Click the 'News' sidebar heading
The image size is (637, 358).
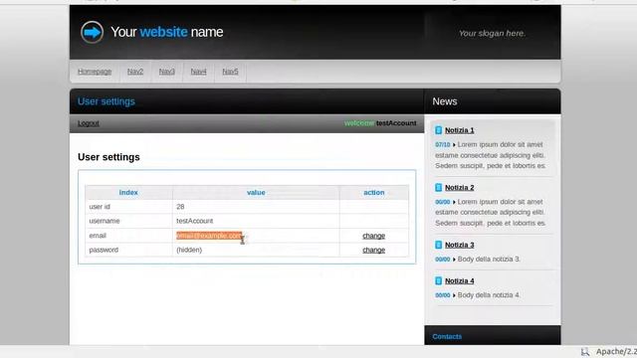point(445,101)
